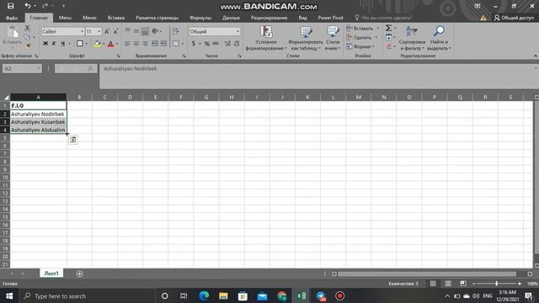The height and width of the screenshot is (303, 539).
Task: Apply the Borders icon in font group
Action: 80,44
